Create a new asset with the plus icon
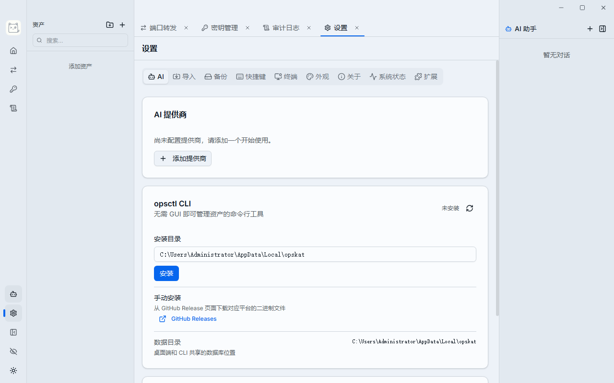This screenshot has width=614, height=383. (122, 25)
